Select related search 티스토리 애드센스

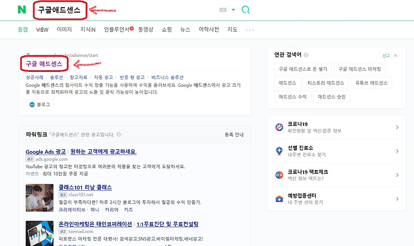326,83
